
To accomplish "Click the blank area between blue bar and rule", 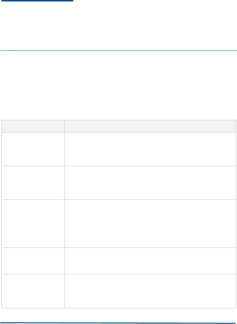I will (x=118, y=26).
